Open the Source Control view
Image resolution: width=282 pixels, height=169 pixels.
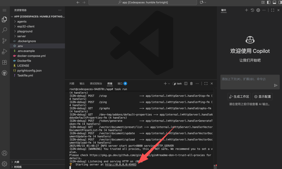point(4,41)
